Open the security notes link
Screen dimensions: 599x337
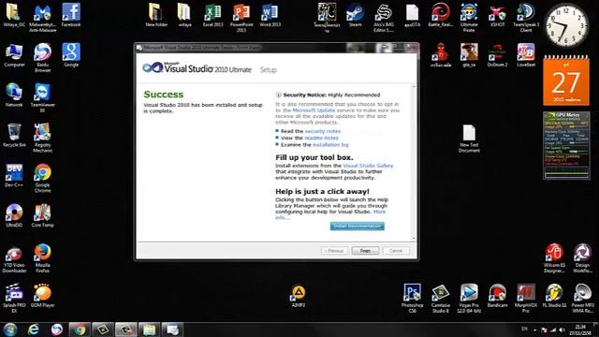click(322, 131)
